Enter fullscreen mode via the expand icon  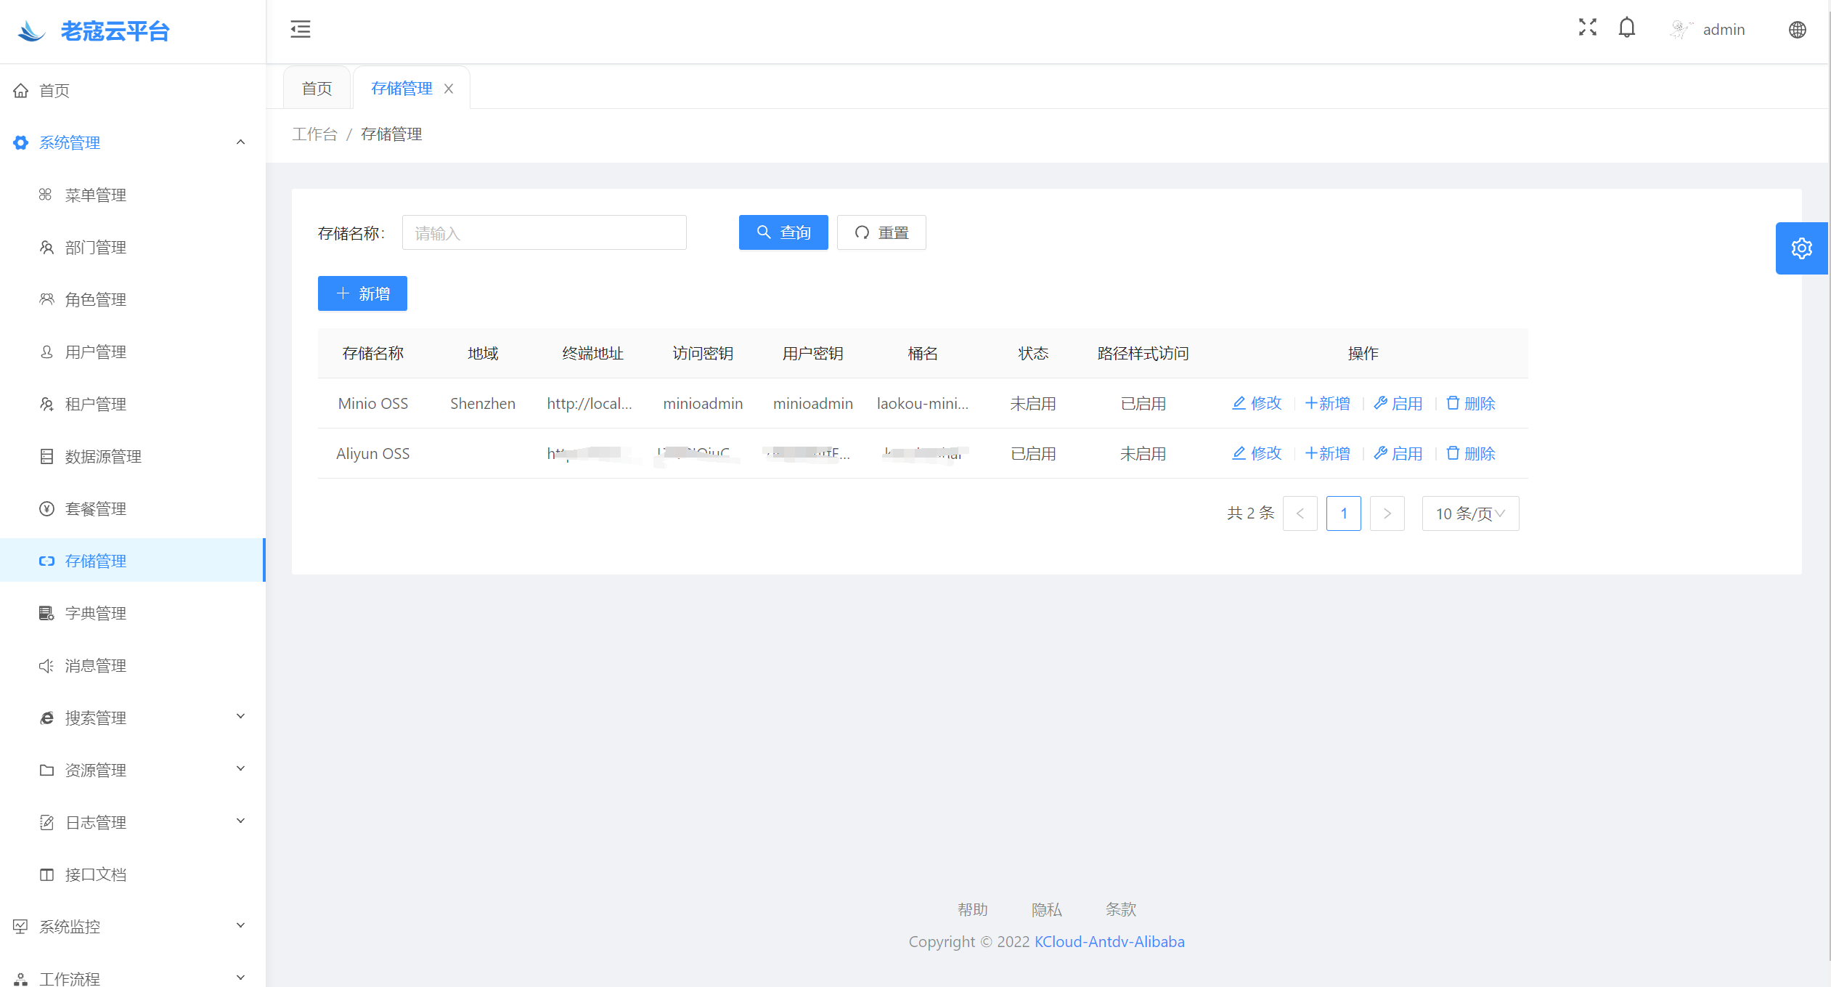[1587, 28]
